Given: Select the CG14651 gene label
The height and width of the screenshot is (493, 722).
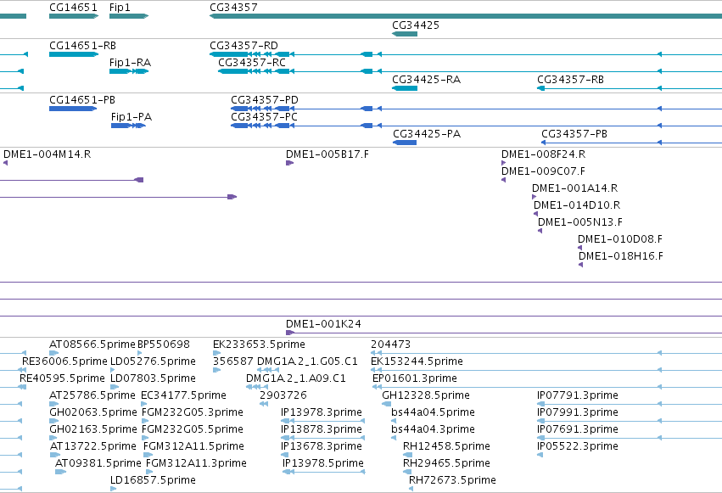Looking at the screenshot, I should click(73, 8).
